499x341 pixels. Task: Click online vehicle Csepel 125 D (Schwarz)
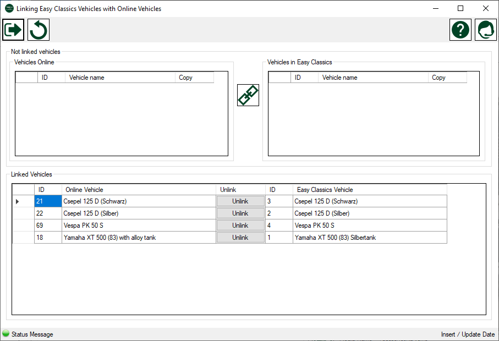139,201
